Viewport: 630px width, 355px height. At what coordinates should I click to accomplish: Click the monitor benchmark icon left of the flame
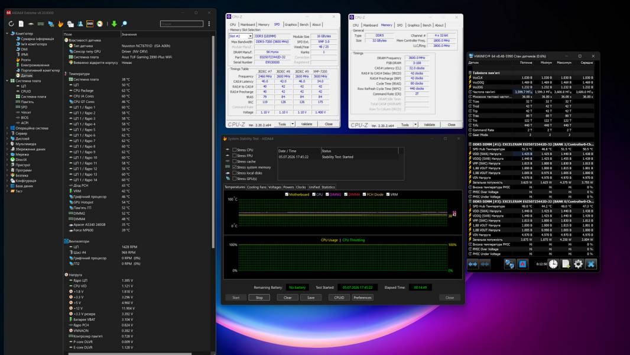51,24
